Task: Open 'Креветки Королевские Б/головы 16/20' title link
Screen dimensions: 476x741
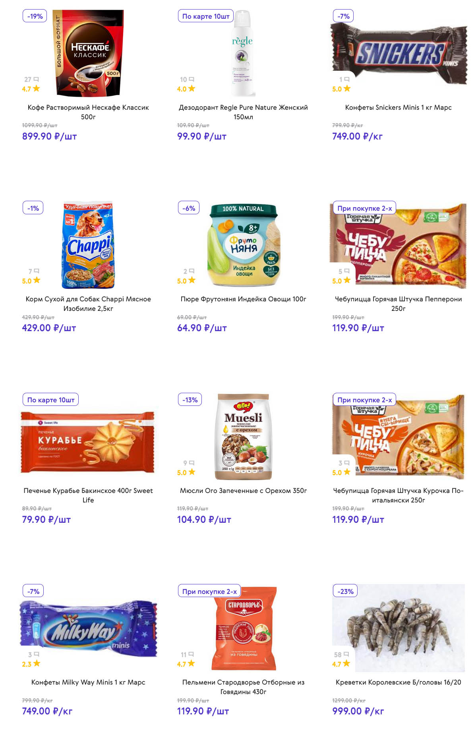Action: (x=398, y=682)
